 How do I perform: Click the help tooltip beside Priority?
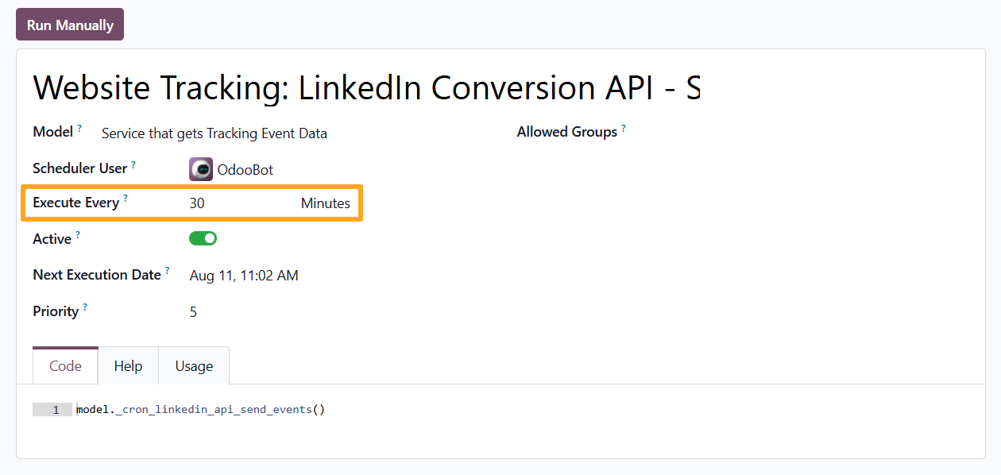tap(85, 307)
